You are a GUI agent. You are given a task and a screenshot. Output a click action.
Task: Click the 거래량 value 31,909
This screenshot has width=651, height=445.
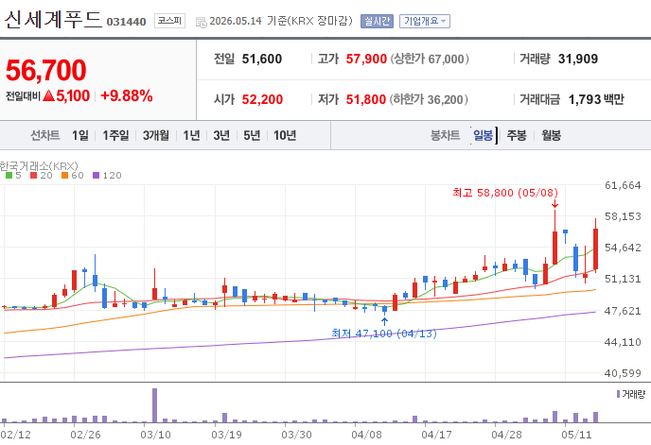578,59
